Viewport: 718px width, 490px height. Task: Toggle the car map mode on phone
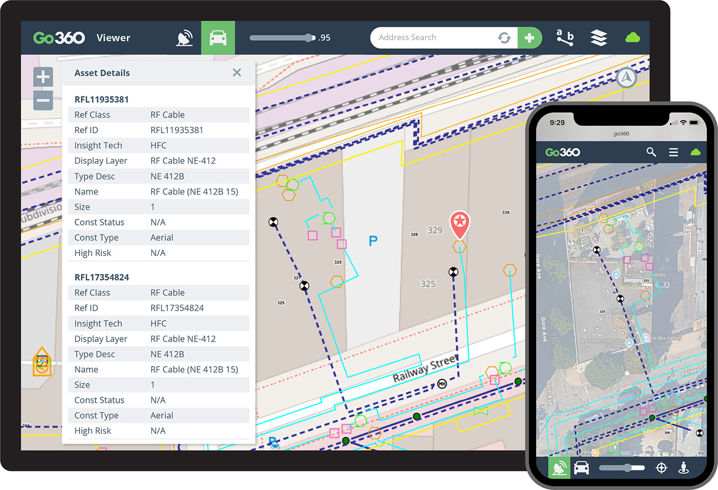tap(582, 467)
